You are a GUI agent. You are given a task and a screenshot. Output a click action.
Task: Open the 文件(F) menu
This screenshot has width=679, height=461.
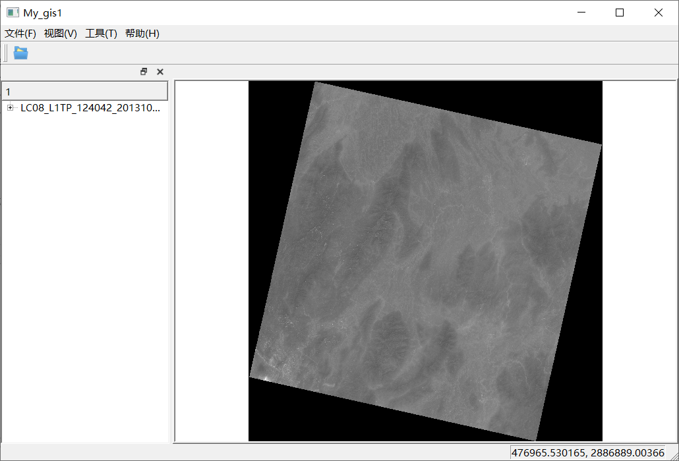click(x=20, y=34)
